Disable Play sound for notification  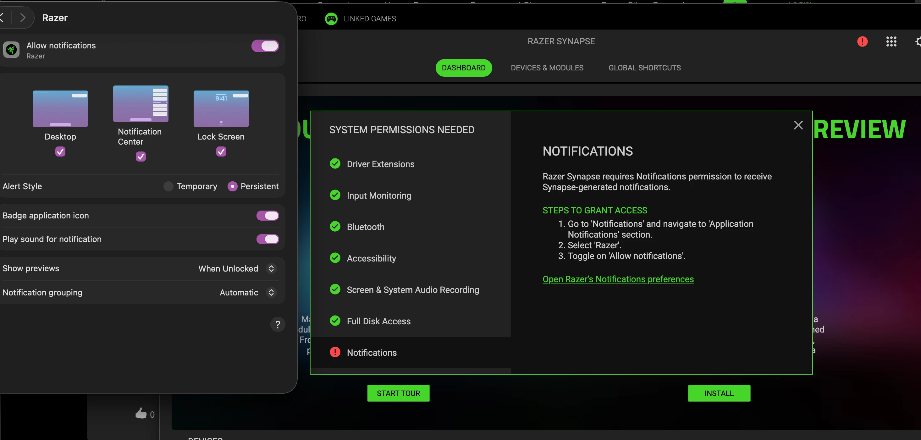267,239
